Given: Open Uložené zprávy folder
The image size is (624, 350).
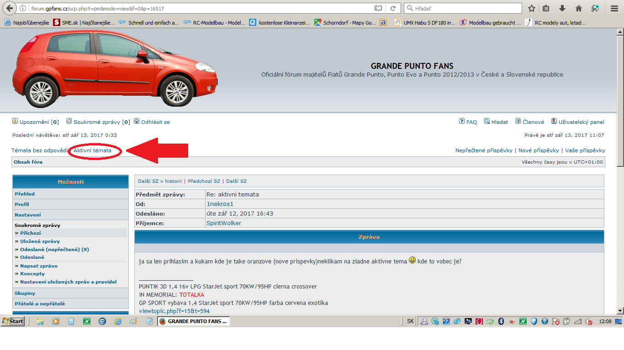Looking at the screenshot, I should 40,241.
